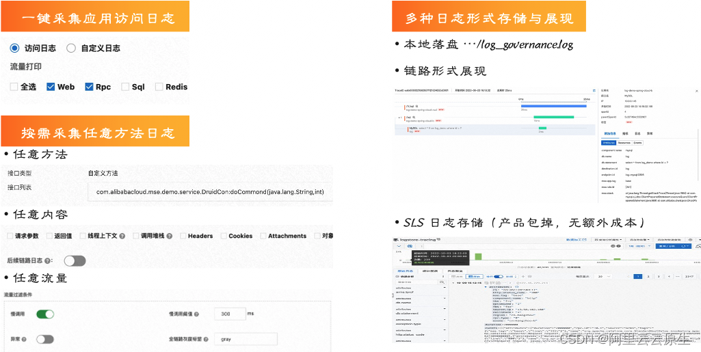Viewport: 701px width, 352px height.
Task: Open the time range dropdown in SLS
Action: (x=640, y=246)
